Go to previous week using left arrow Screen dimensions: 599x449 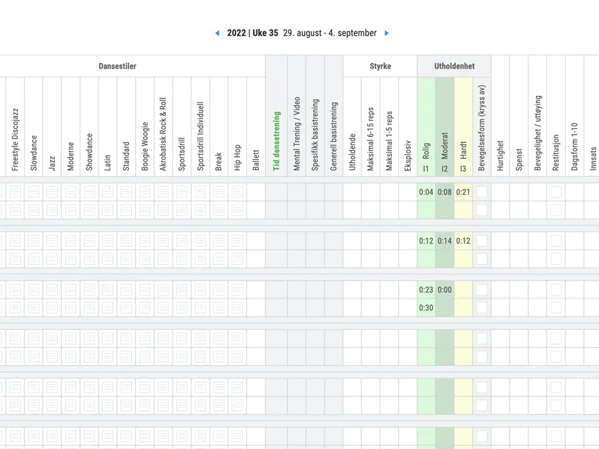pyautogui.click(x=217, y=33)
